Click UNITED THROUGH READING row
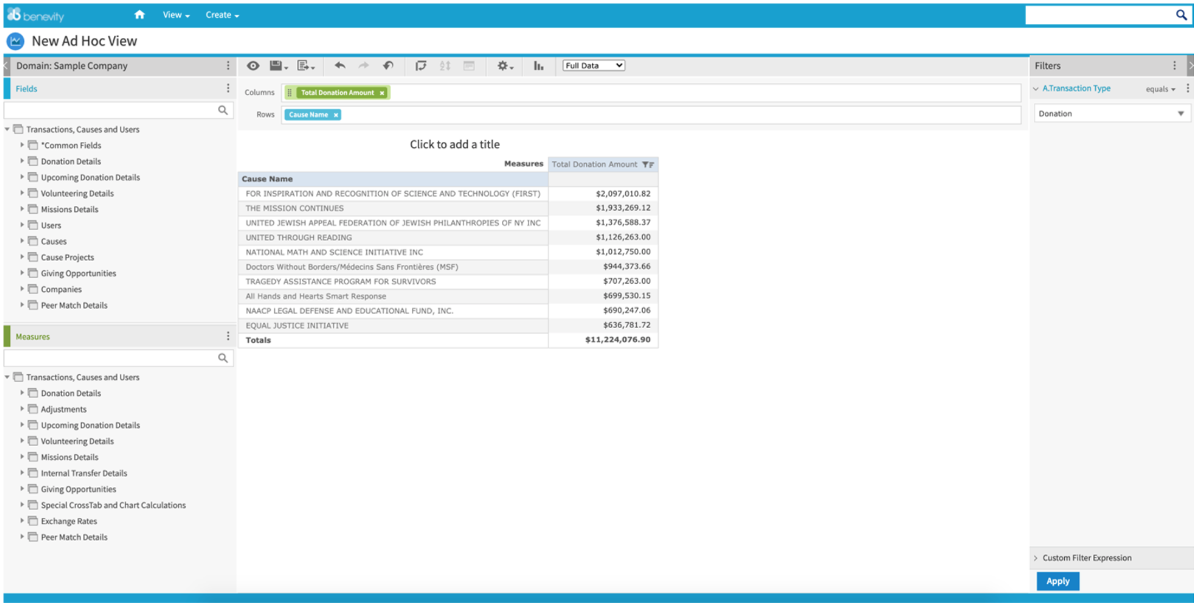1198x606 pixels. click(393, 238)
